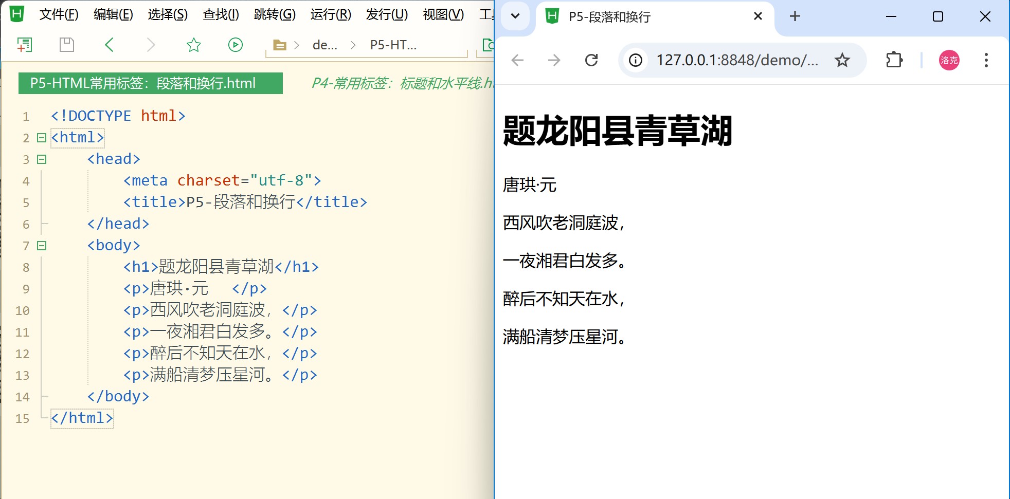This screenshot has width=1010, height=499.
Task: Open the 视图(V) menu
Action: click(443, 14)
